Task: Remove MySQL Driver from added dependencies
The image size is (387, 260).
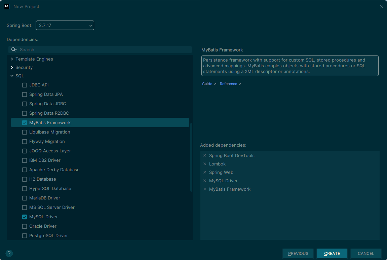Action: (205, 181)
